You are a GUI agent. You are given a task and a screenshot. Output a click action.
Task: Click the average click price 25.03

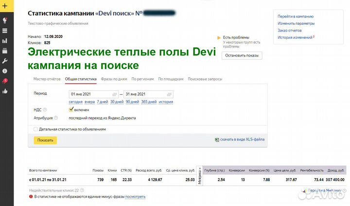[190, 180]
